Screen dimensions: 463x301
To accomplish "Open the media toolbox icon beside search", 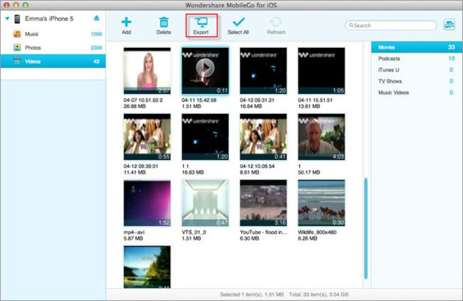I will pyautogui.click(x=449, y=25).
